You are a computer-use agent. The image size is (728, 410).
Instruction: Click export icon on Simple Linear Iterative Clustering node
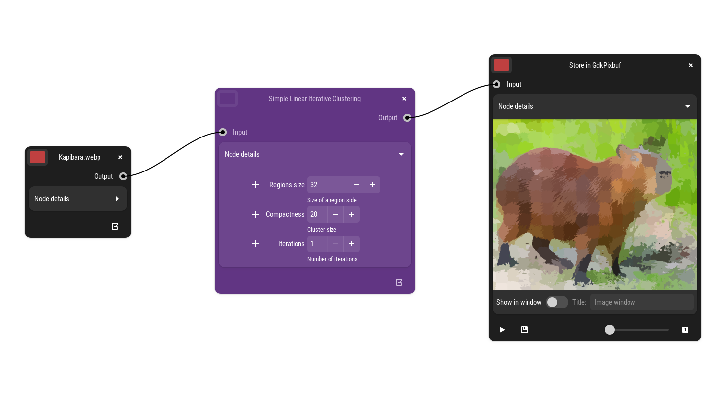[399, 282]
